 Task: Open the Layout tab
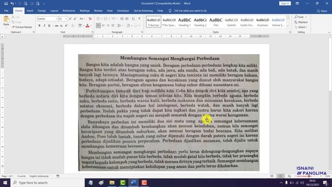[54, 10]
